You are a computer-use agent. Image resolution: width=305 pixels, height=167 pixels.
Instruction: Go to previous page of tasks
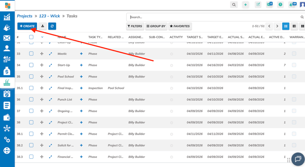tap(269, 26)
